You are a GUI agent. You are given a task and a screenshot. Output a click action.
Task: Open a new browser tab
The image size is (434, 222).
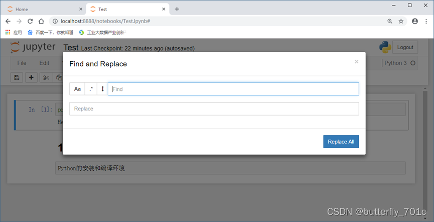[177, 9]
